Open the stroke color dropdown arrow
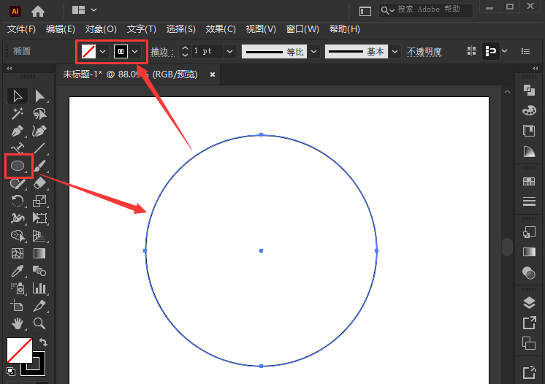This screenshot has width=545, height=384. [135, 52]
